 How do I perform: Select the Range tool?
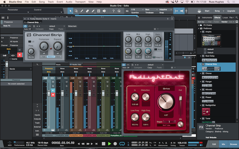[76, 11]
